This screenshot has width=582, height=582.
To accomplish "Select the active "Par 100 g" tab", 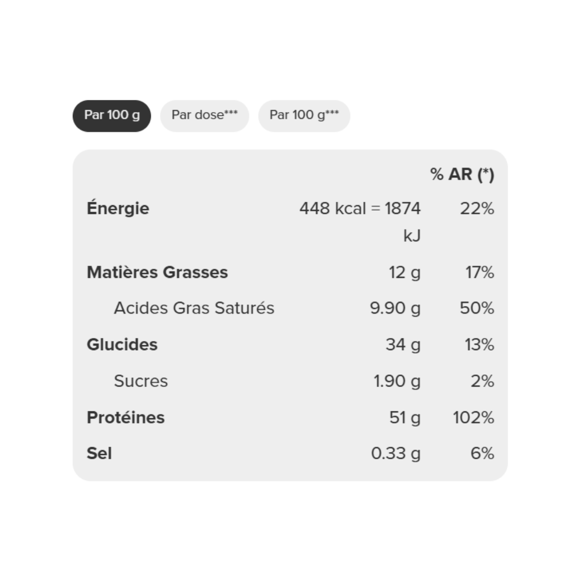I will (x=112, y=116).
